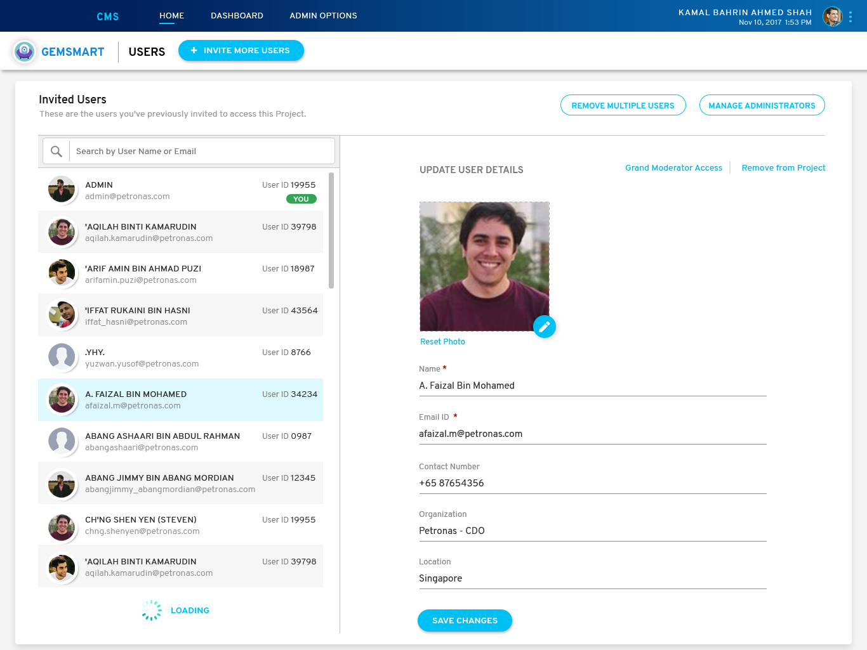Click the Reset Photo link
Screen dimensions: 867x650
pos(442,342)
